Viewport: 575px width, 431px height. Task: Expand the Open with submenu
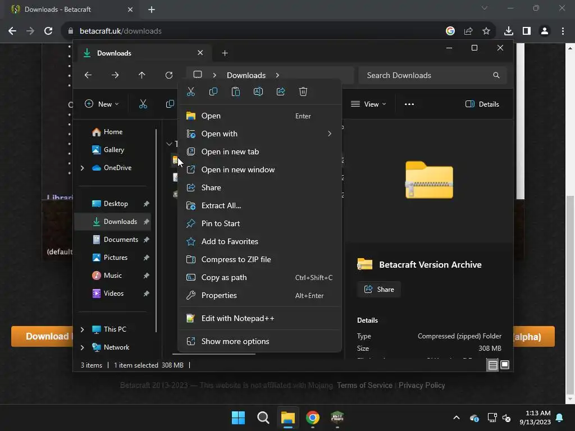point(259,134)
